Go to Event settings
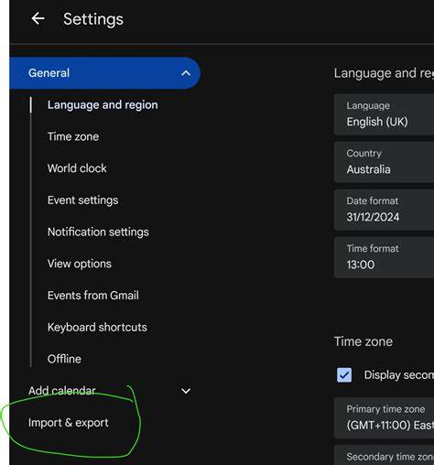The height and width of the screenshot is (465, 434). tap(82, 200)
